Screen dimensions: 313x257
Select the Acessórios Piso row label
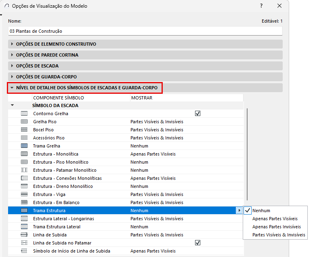49,137
